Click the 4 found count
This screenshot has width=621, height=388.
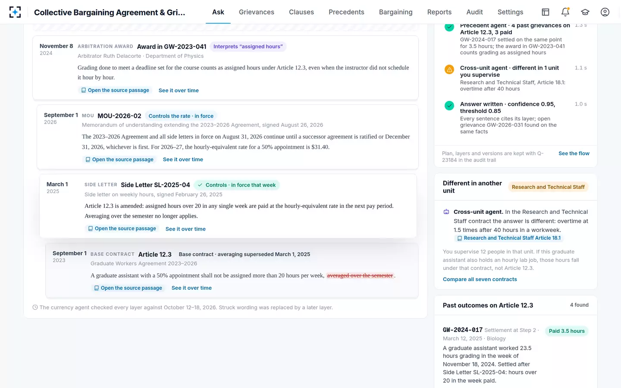click(x=579, y=305)
